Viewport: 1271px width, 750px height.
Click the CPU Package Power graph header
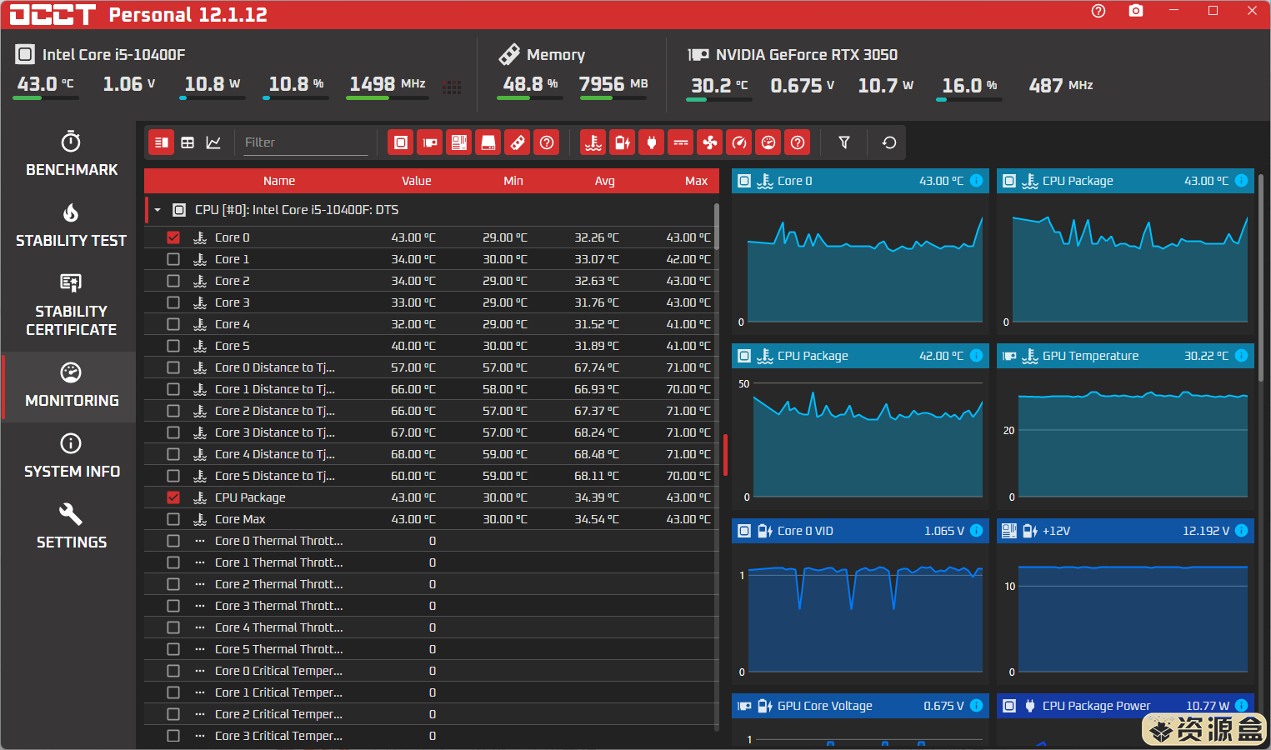[x=1125, y=706]
